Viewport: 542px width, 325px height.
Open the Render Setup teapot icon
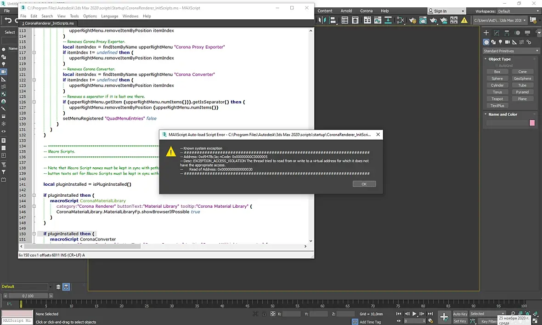coord(412,20)
